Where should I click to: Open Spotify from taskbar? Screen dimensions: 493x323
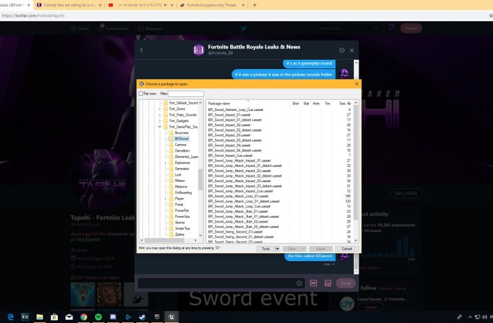click(98, 317)
